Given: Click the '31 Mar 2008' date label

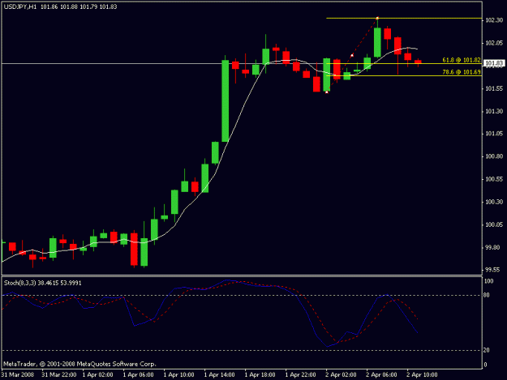Looking at the screenshot, I should (x=18, y=375).
